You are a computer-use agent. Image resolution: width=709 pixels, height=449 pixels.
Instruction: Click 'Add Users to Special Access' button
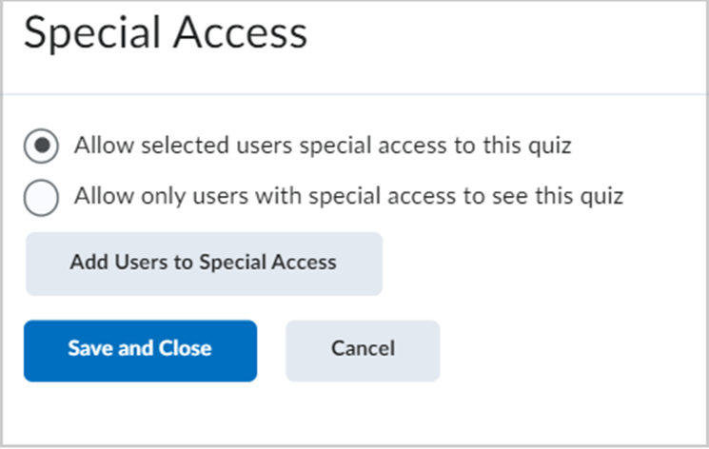(204, 264)
